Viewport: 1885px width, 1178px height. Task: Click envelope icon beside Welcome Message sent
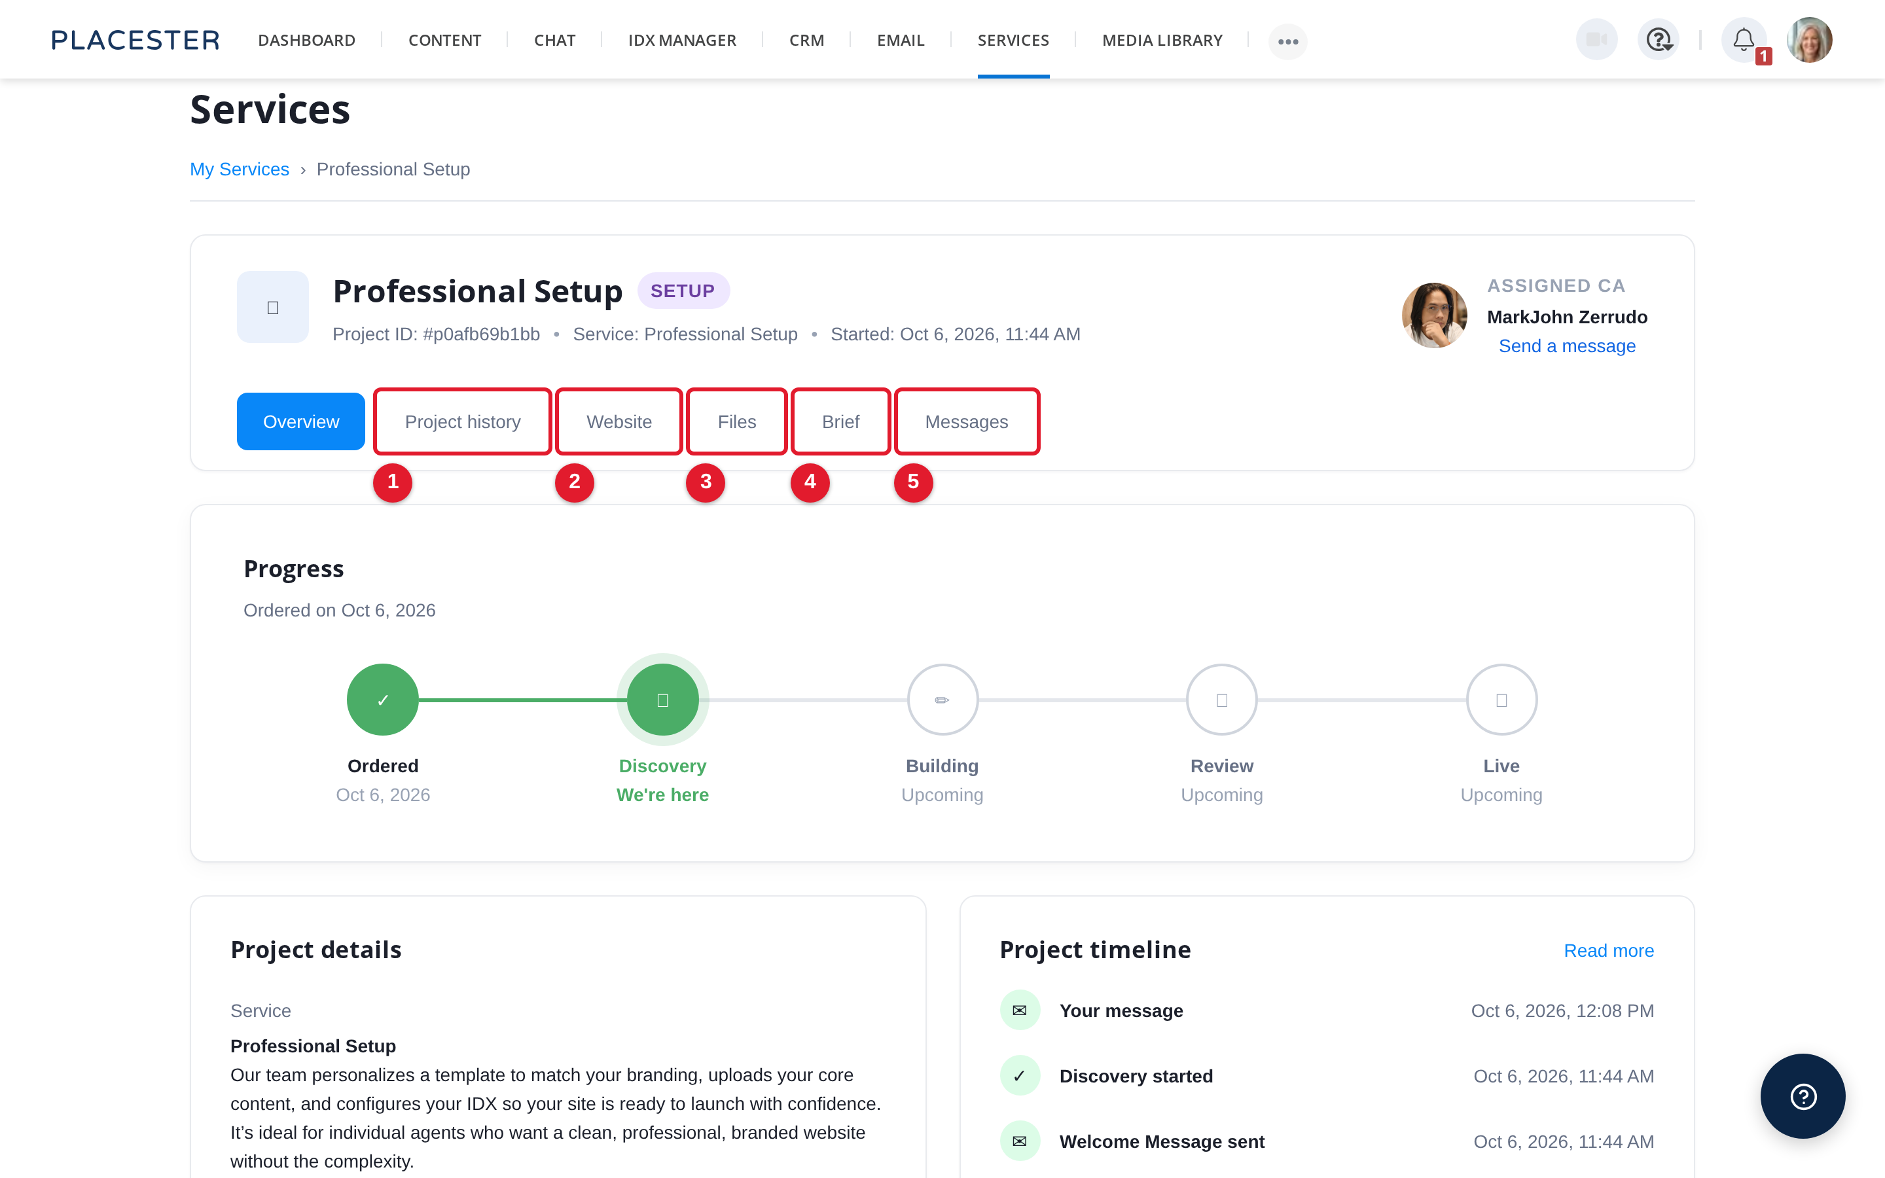coord(1020,1141)
